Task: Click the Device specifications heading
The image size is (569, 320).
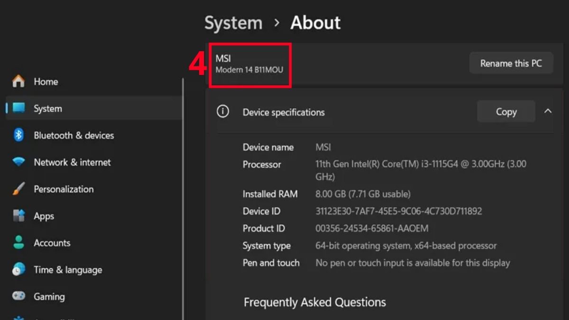Action: click(284, 112)
